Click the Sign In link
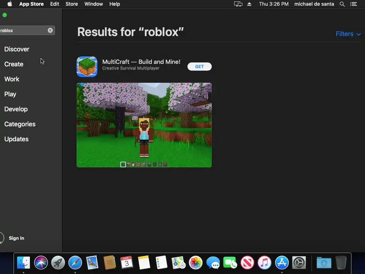The image size is (365, 274). pyautogui.click(x=16, y=238)
